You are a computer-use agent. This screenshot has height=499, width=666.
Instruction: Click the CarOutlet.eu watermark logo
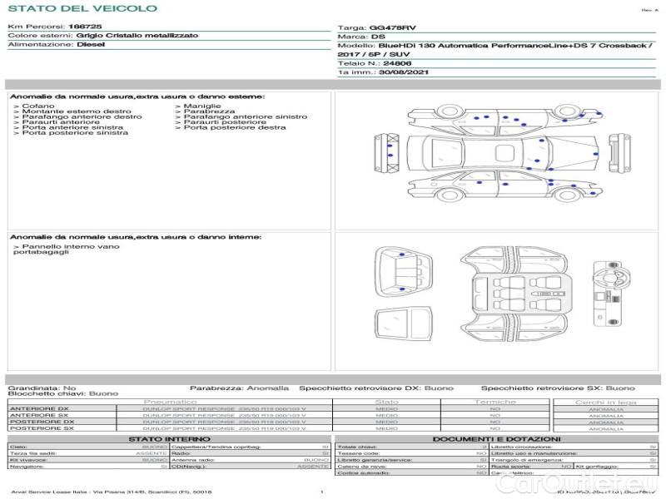[x=606, y=485]
